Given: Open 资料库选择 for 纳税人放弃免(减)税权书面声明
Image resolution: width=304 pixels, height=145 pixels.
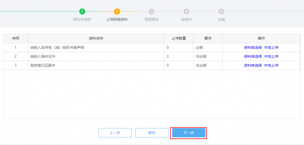Looking at the screenshot, I should point(253,48).
